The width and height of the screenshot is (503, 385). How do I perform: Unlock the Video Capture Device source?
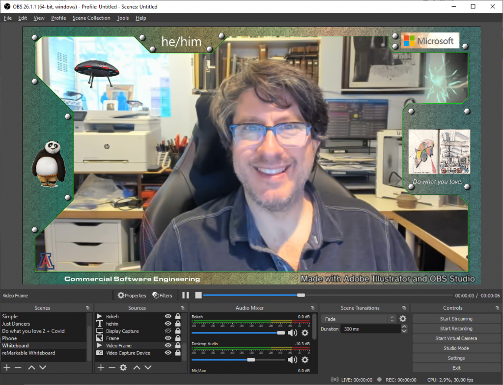178,353
